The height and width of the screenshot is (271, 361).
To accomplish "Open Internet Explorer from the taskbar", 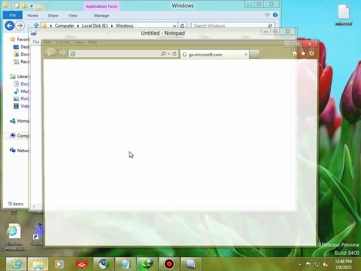I will click(x=16, y=264).
